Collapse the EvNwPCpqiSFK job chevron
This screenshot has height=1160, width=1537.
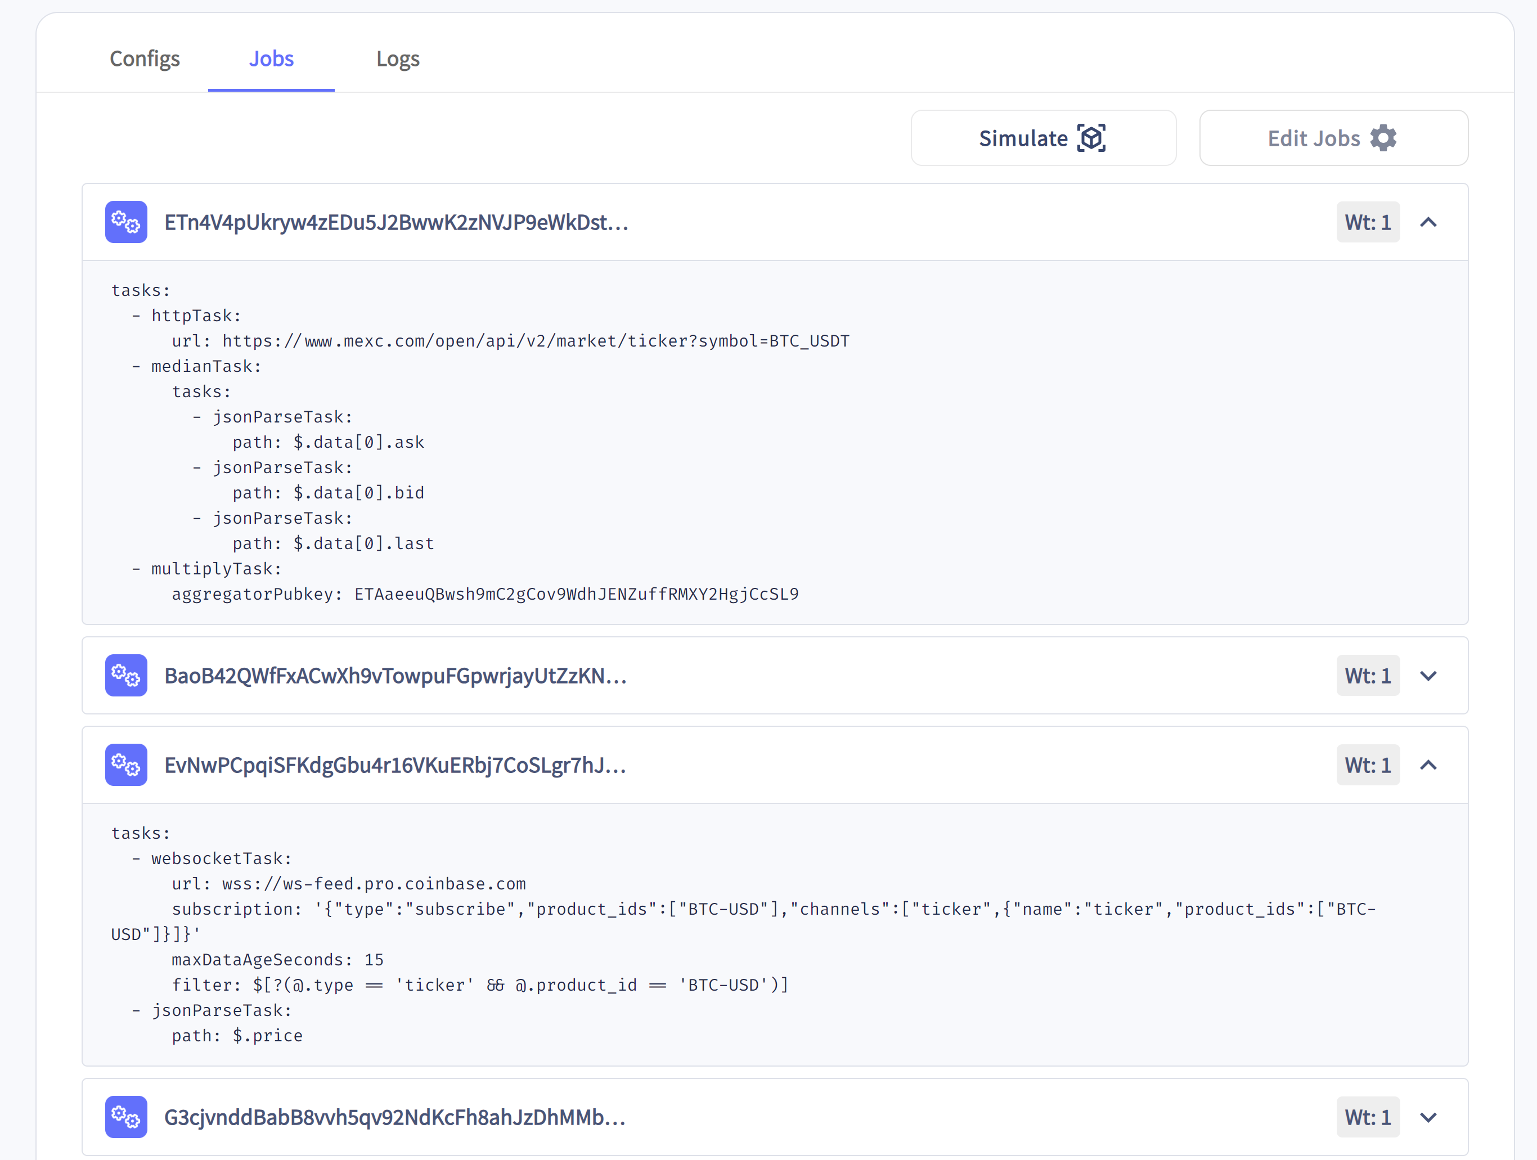coord(1428,765)
